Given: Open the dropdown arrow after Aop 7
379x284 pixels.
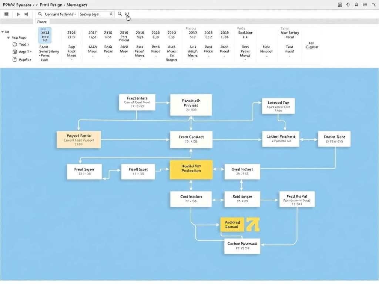Looking at the screenshot, I should click(x=31, y=52).
